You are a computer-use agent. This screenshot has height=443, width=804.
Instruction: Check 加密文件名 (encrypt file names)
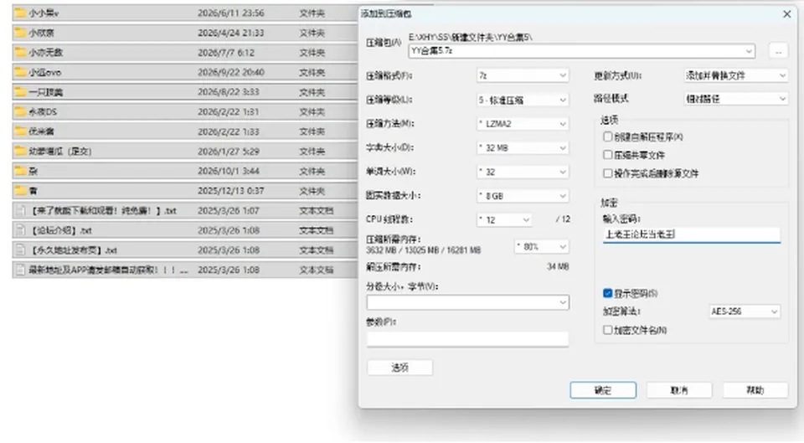click(608, 330)
